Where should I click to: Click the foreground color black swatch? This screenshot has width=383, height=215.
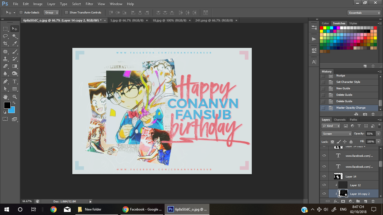coord(7,105)
